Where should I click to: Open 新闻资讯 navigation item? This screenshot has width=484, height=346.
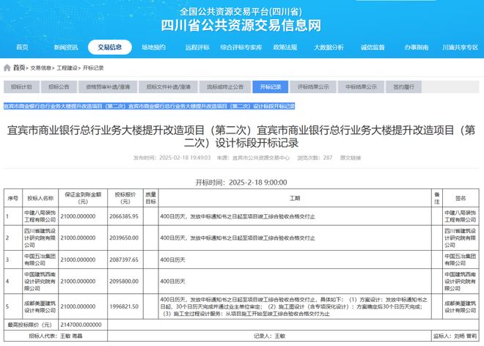[x=66, y=47]
